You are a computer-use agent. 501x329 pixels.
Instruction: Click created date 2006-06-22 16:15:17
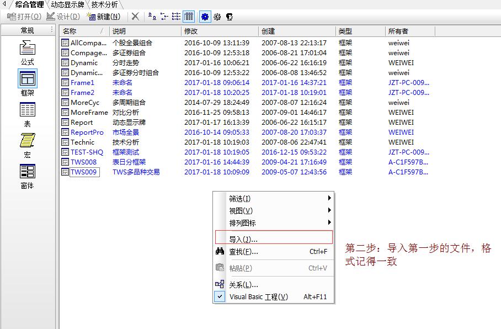point(294,122)
